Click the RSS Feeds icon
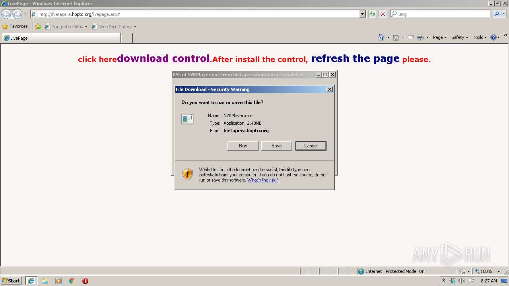Screen dimensions: 509x286 396,37
